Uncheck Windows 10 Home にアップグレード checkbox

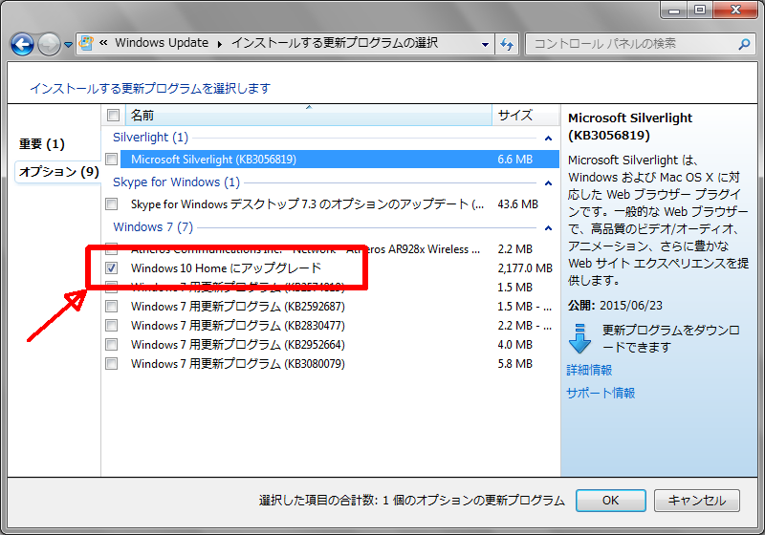[111, 268]
